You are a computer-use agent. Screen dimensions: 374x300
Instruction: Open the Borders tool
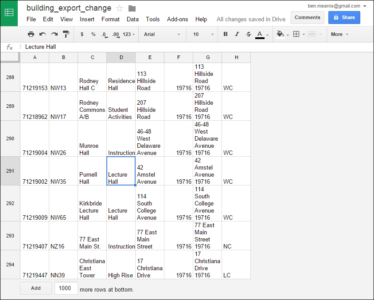[x=296, y=34]
